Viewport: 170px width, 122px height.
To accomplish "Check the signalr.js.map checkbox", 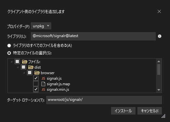I will pyautogui.click(x=36, y=84).
